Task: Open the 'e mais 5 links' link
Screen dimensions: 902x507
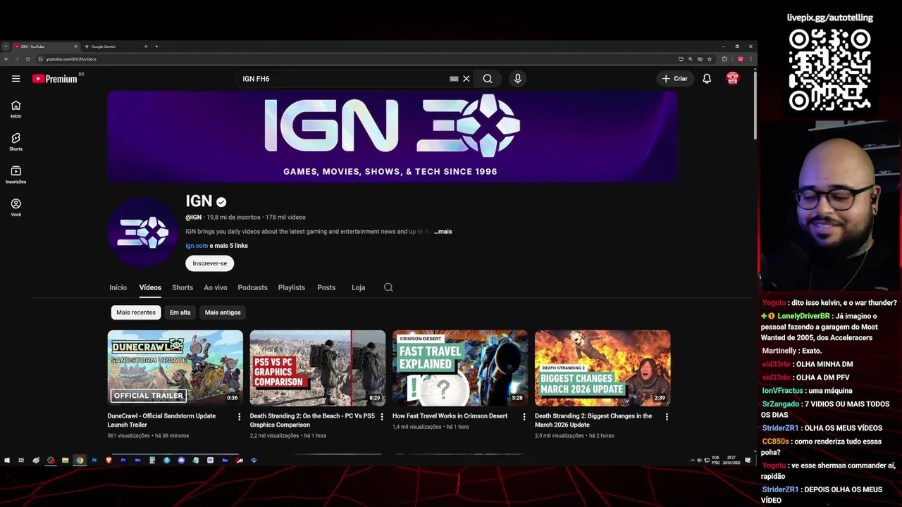Action: 229,246
